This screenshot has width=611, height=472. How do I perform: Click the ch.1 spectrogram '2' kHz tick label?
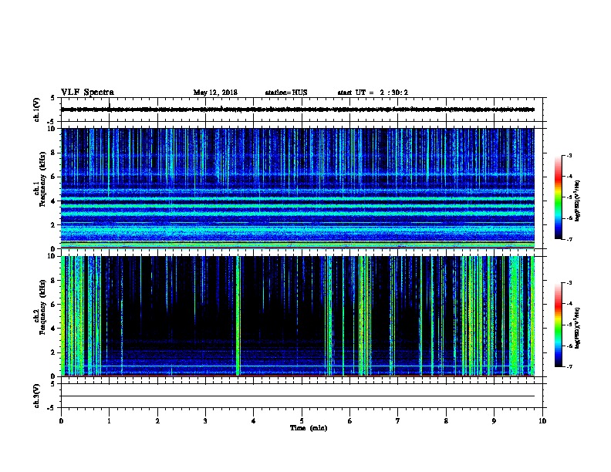[x=53, y=224]
